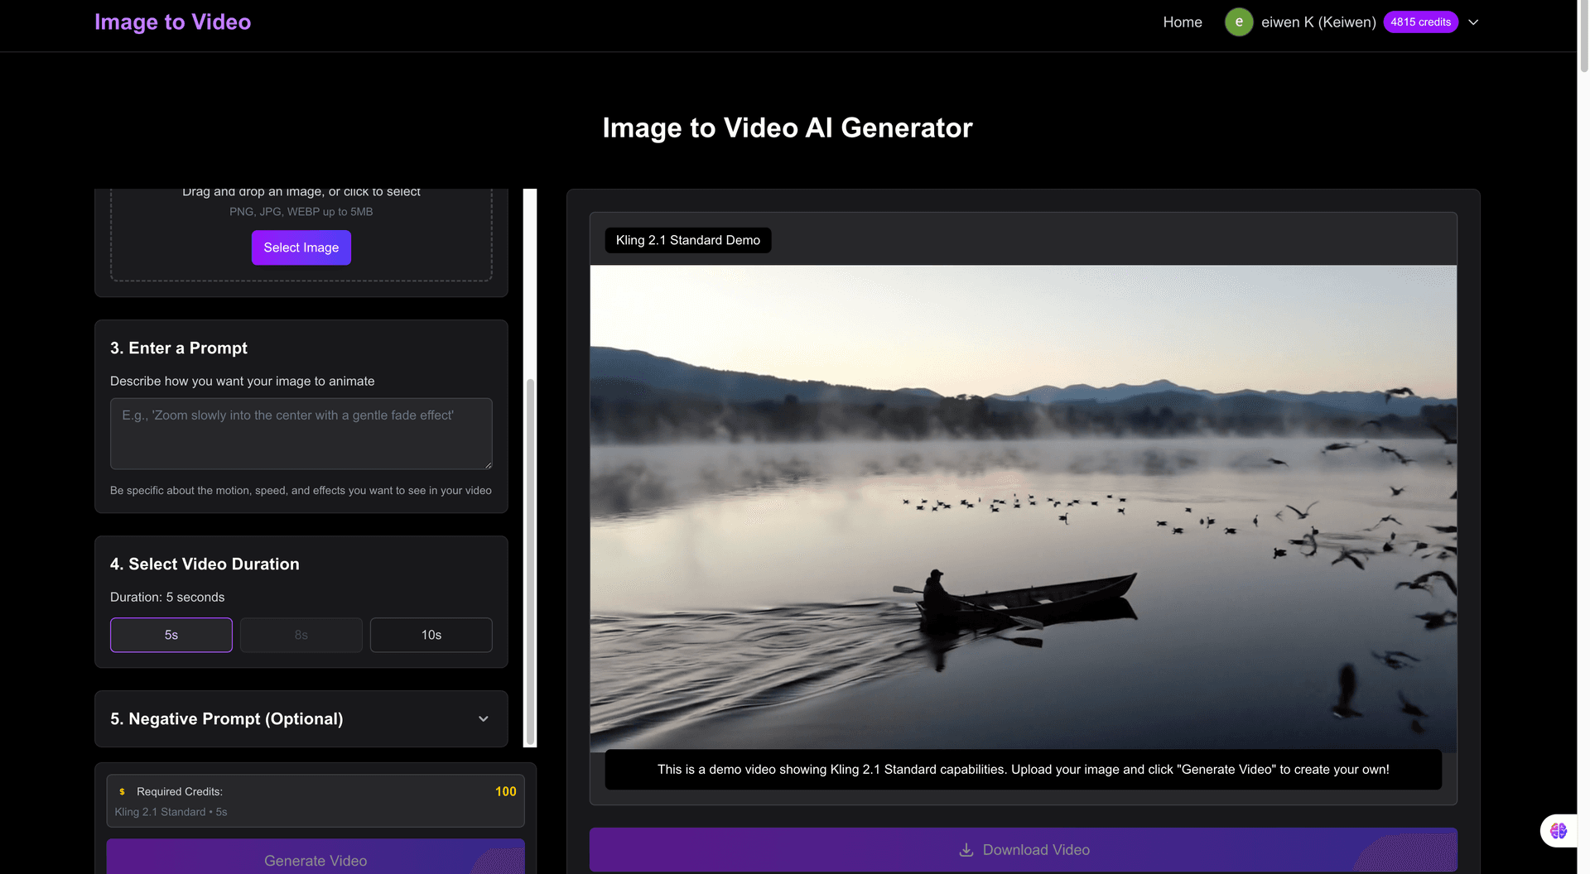Select the 10s video duration

pyautogui.click(x=431, y=635)
